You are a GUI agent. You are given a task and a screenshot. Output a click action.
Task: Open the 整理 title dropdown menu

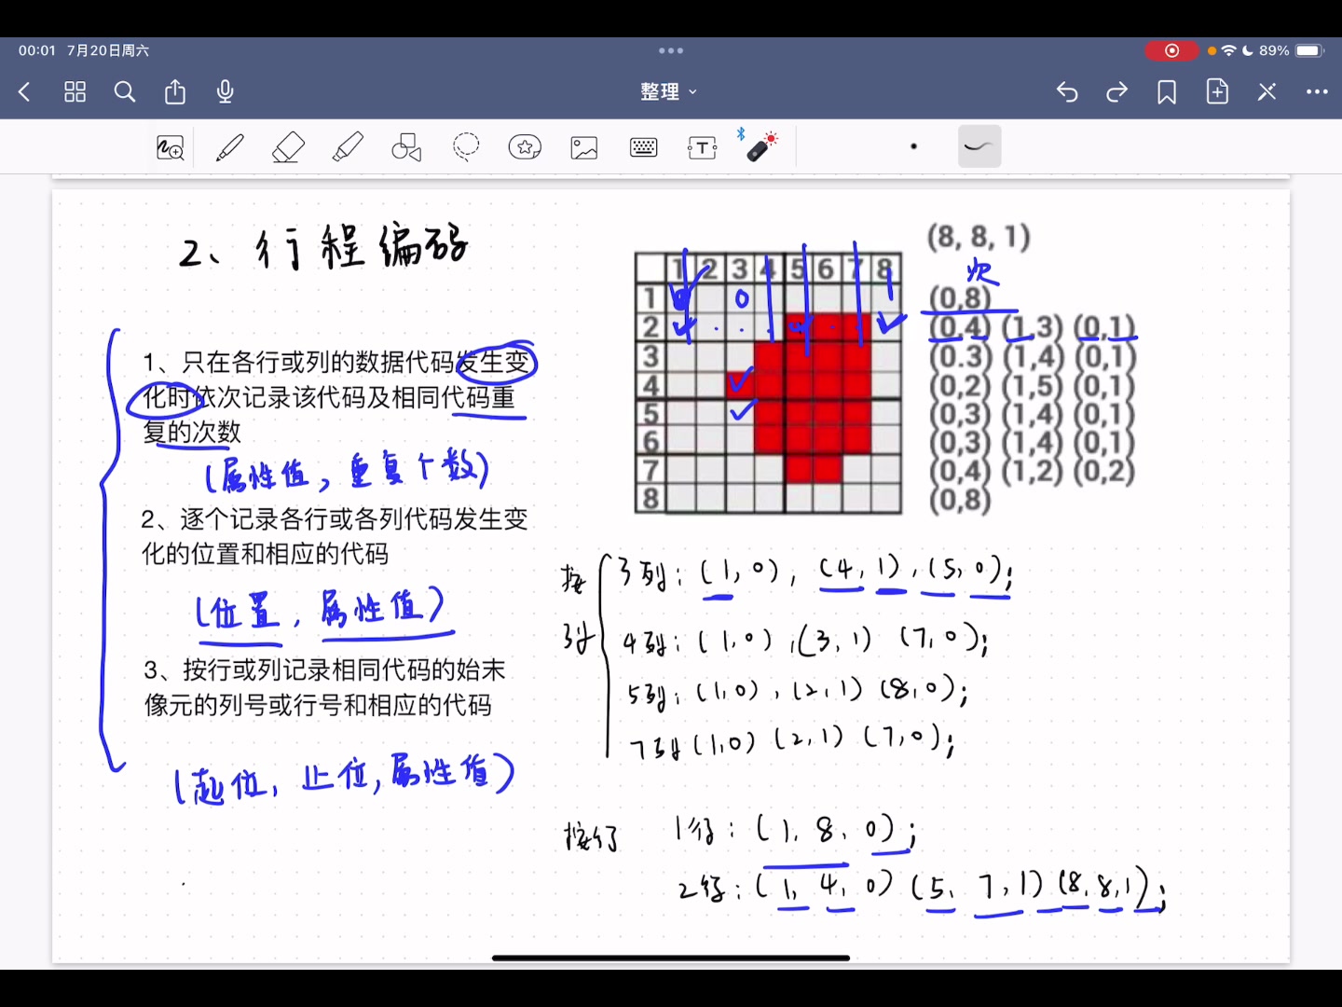[669, 91]
